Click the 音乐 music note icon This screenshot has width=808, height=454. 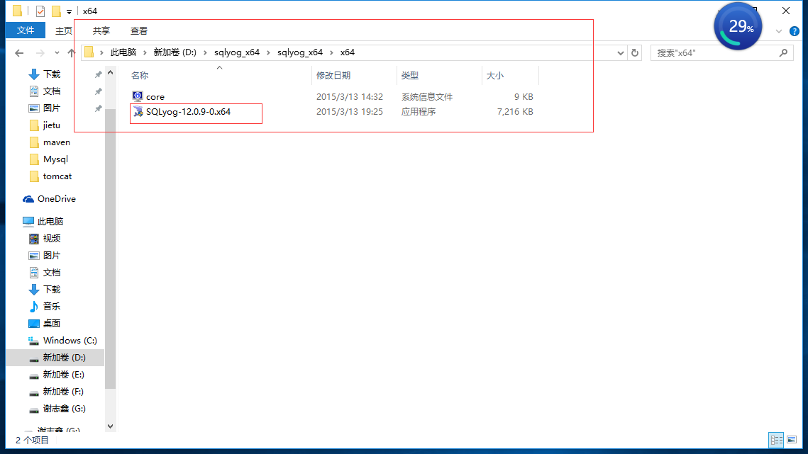tap(34, 306)
